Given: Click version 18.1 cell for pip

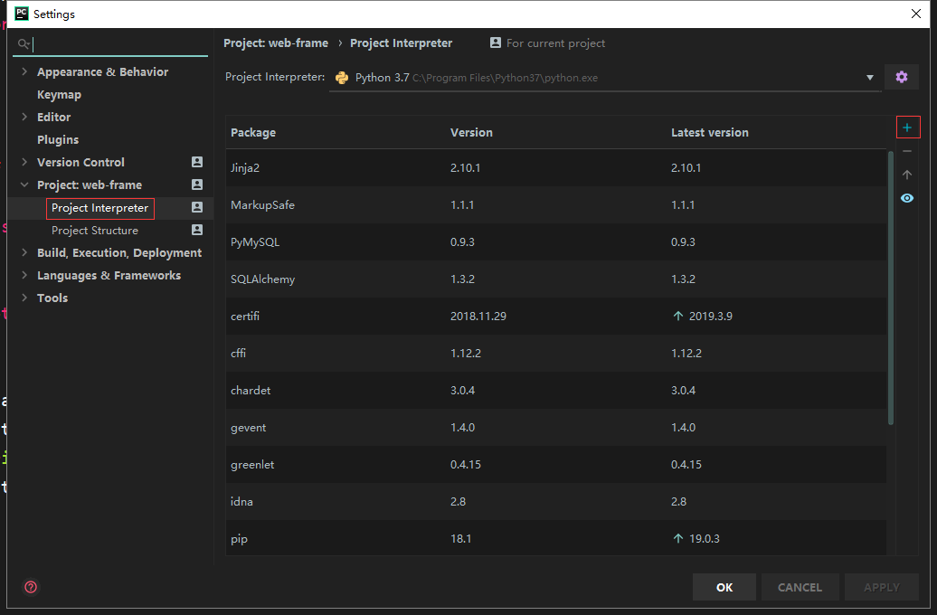Looking at the screenshot, I should click(x=460, y=538).
